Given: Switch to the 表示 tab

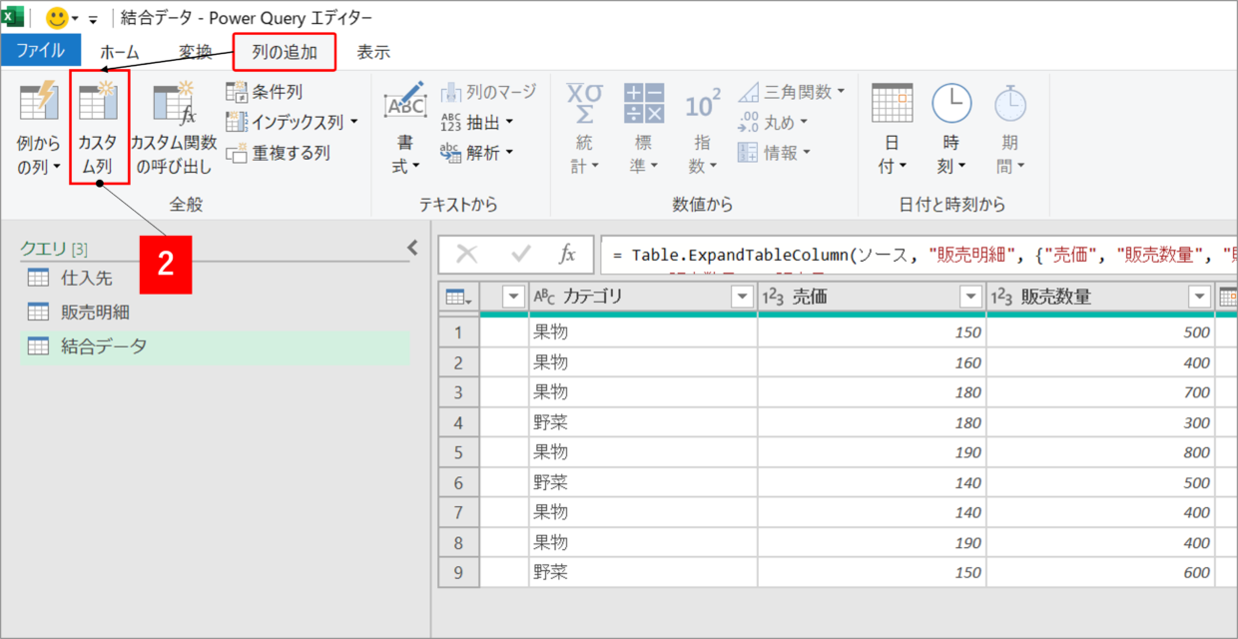Looking at the screenshot, I should pos(373,52).
